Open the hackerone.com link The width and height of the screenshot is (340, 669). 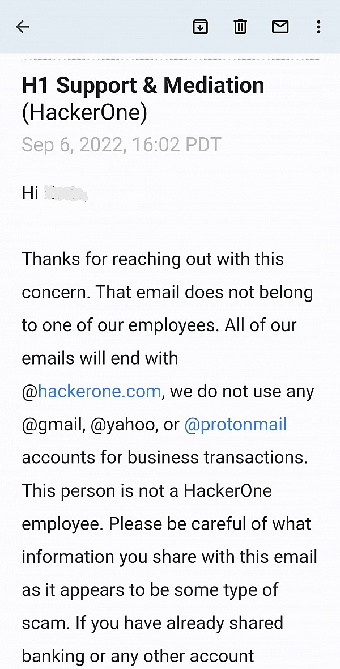pos(99,391)
